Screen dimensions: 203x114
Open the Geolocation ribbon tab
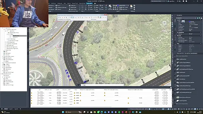[89, 3]
